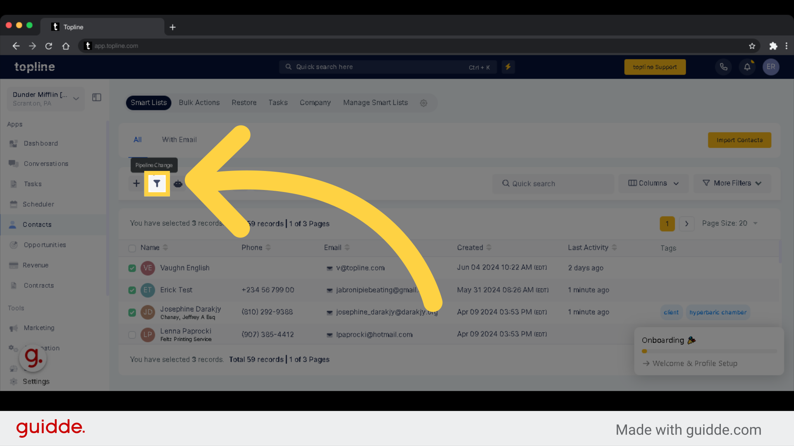Open notification bell panel

tap(747, 66)
